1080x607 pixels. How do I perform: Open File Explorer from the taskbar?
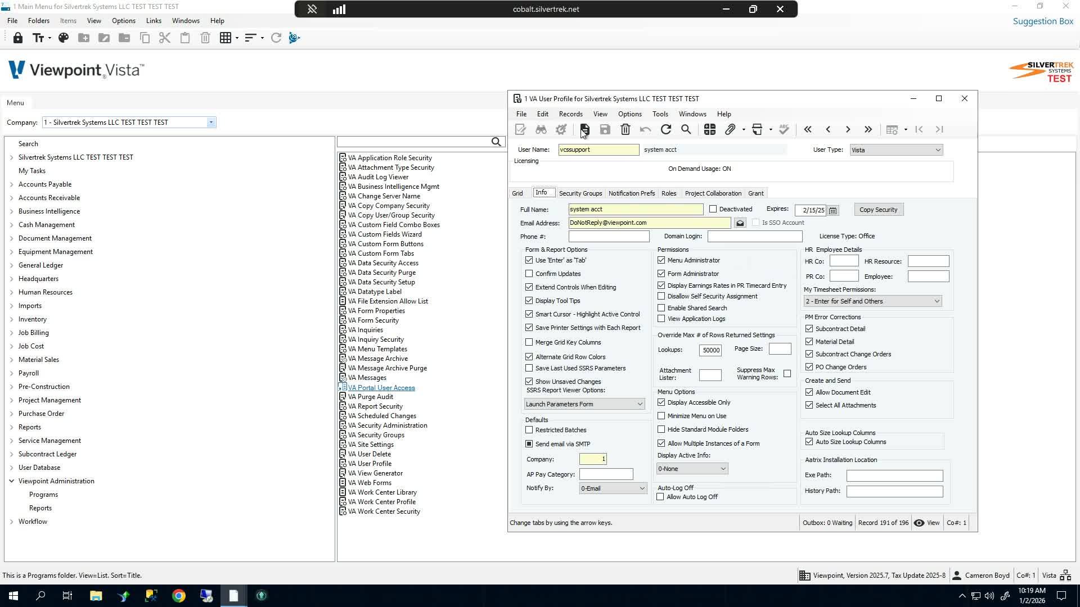pyautogui.click(x=96, y=596)
